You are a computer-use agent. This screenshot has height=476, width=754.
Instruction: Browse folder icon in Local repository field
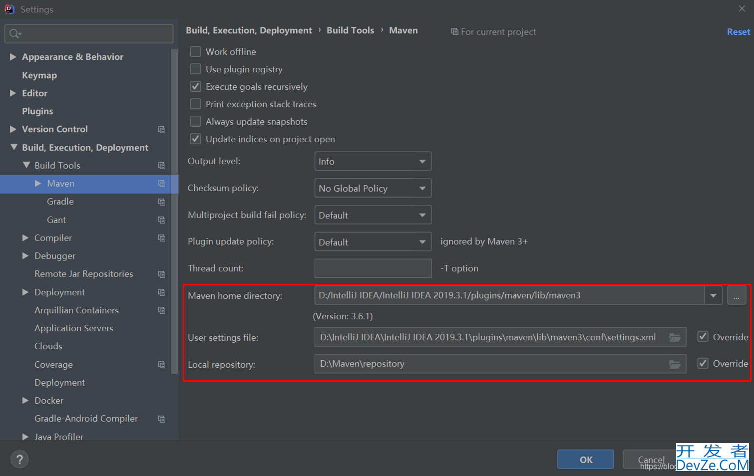675,364
